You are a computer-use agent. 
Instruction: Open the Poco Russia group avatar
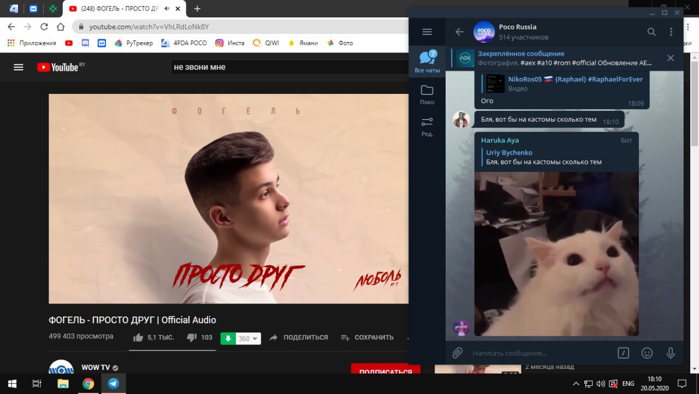click(484, 32)
